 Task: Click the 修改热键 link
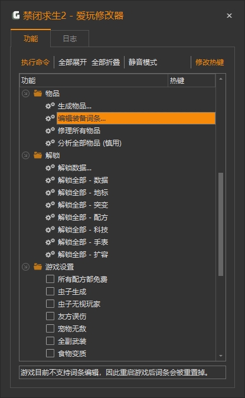[x=210, y=62]
